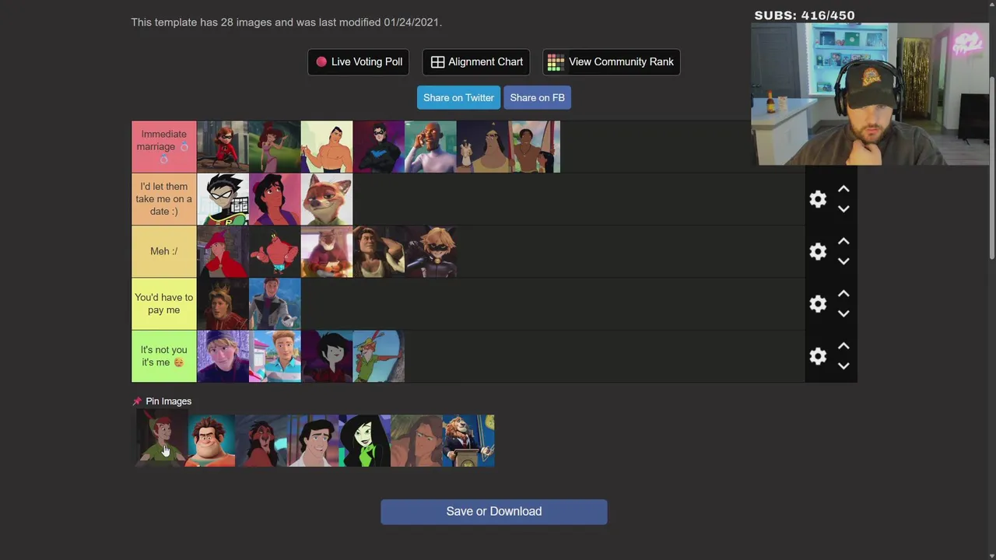Start a Live Voting Poll
Screen dimensions: 996x560
359,62
